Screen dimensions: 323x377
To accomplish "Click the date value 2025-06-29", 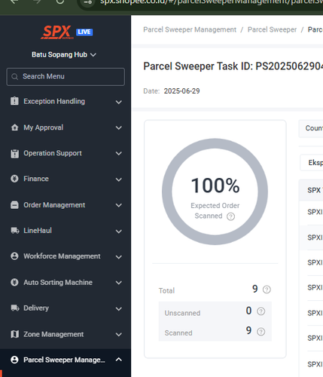I will tap(181, 91).
